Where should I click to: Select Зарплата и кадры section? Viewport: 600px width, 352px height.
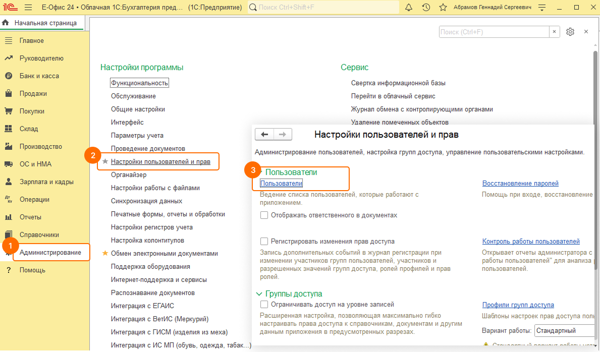tap(47, 182)
